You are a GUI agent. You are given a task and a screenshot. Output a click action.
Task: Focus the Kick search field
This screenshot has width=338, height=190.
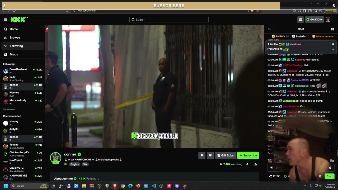click(169, 20)
